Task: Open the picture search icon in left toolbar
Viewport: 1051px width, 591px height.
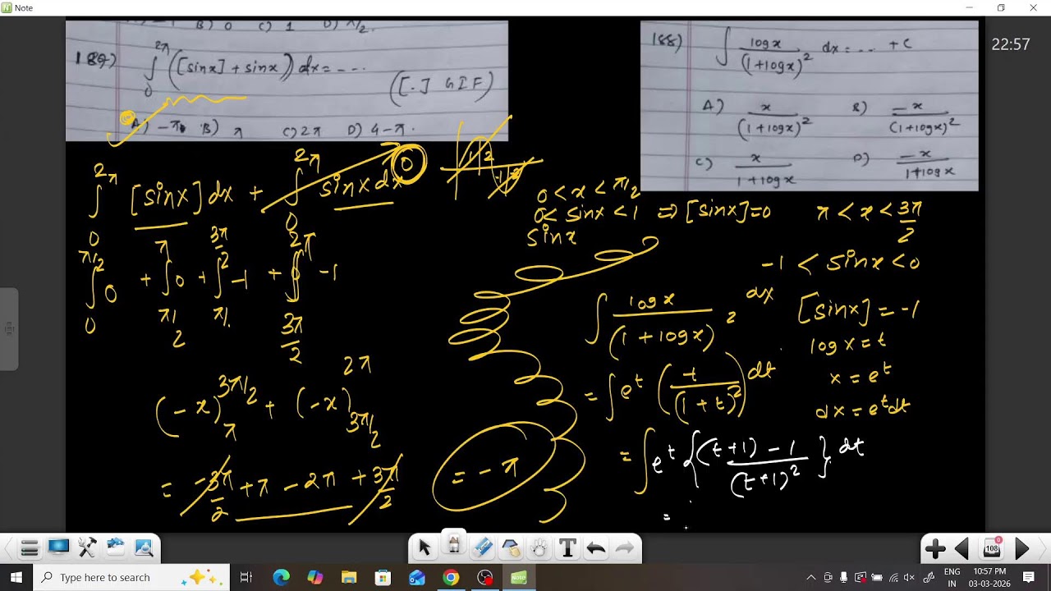Action: click(x=144, y=548)
